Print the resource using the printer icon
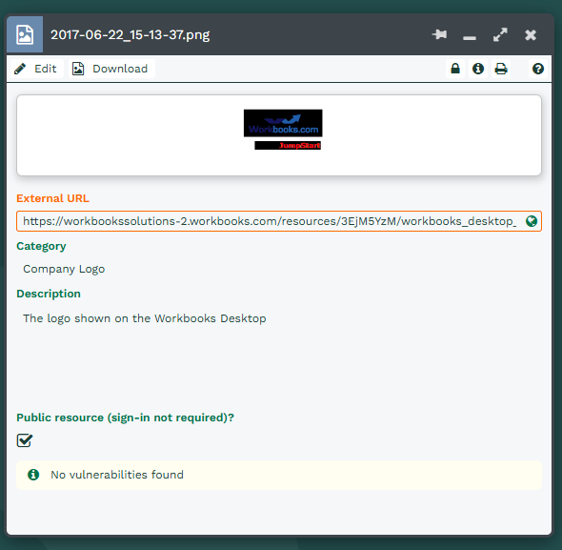The height and width of the screenshot is (550, 562). click(x=501, y=69)
